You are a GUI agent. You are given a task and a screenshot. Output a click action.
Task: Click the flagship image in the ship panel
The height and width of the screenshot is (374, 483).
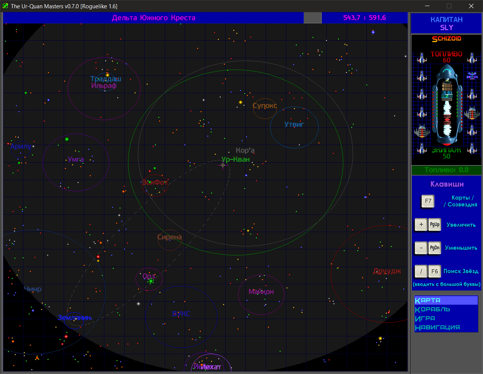pos(447,105)
